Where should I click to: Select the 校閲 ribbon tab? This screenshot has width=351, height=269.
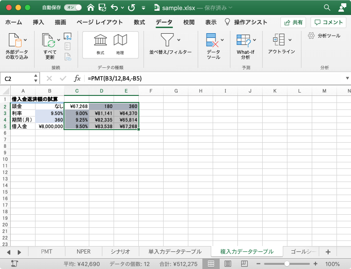click(x=189, y=22)
